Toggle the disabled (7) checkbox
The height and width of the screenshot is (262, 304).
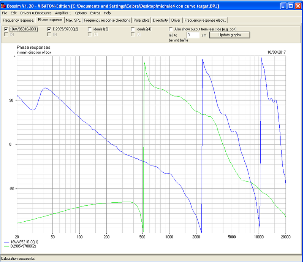pyautogui.click(x=90, y=34)
